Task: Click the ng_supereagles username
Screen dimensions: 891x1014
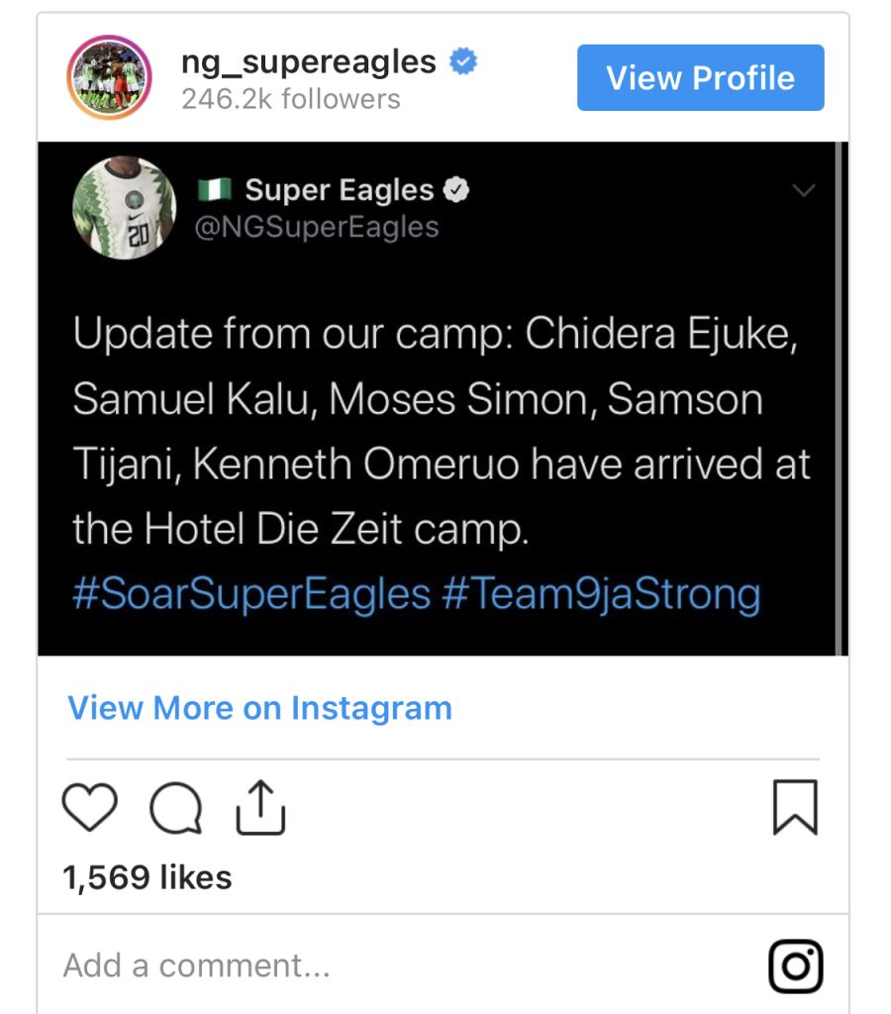Action: [x=308, y=62]
